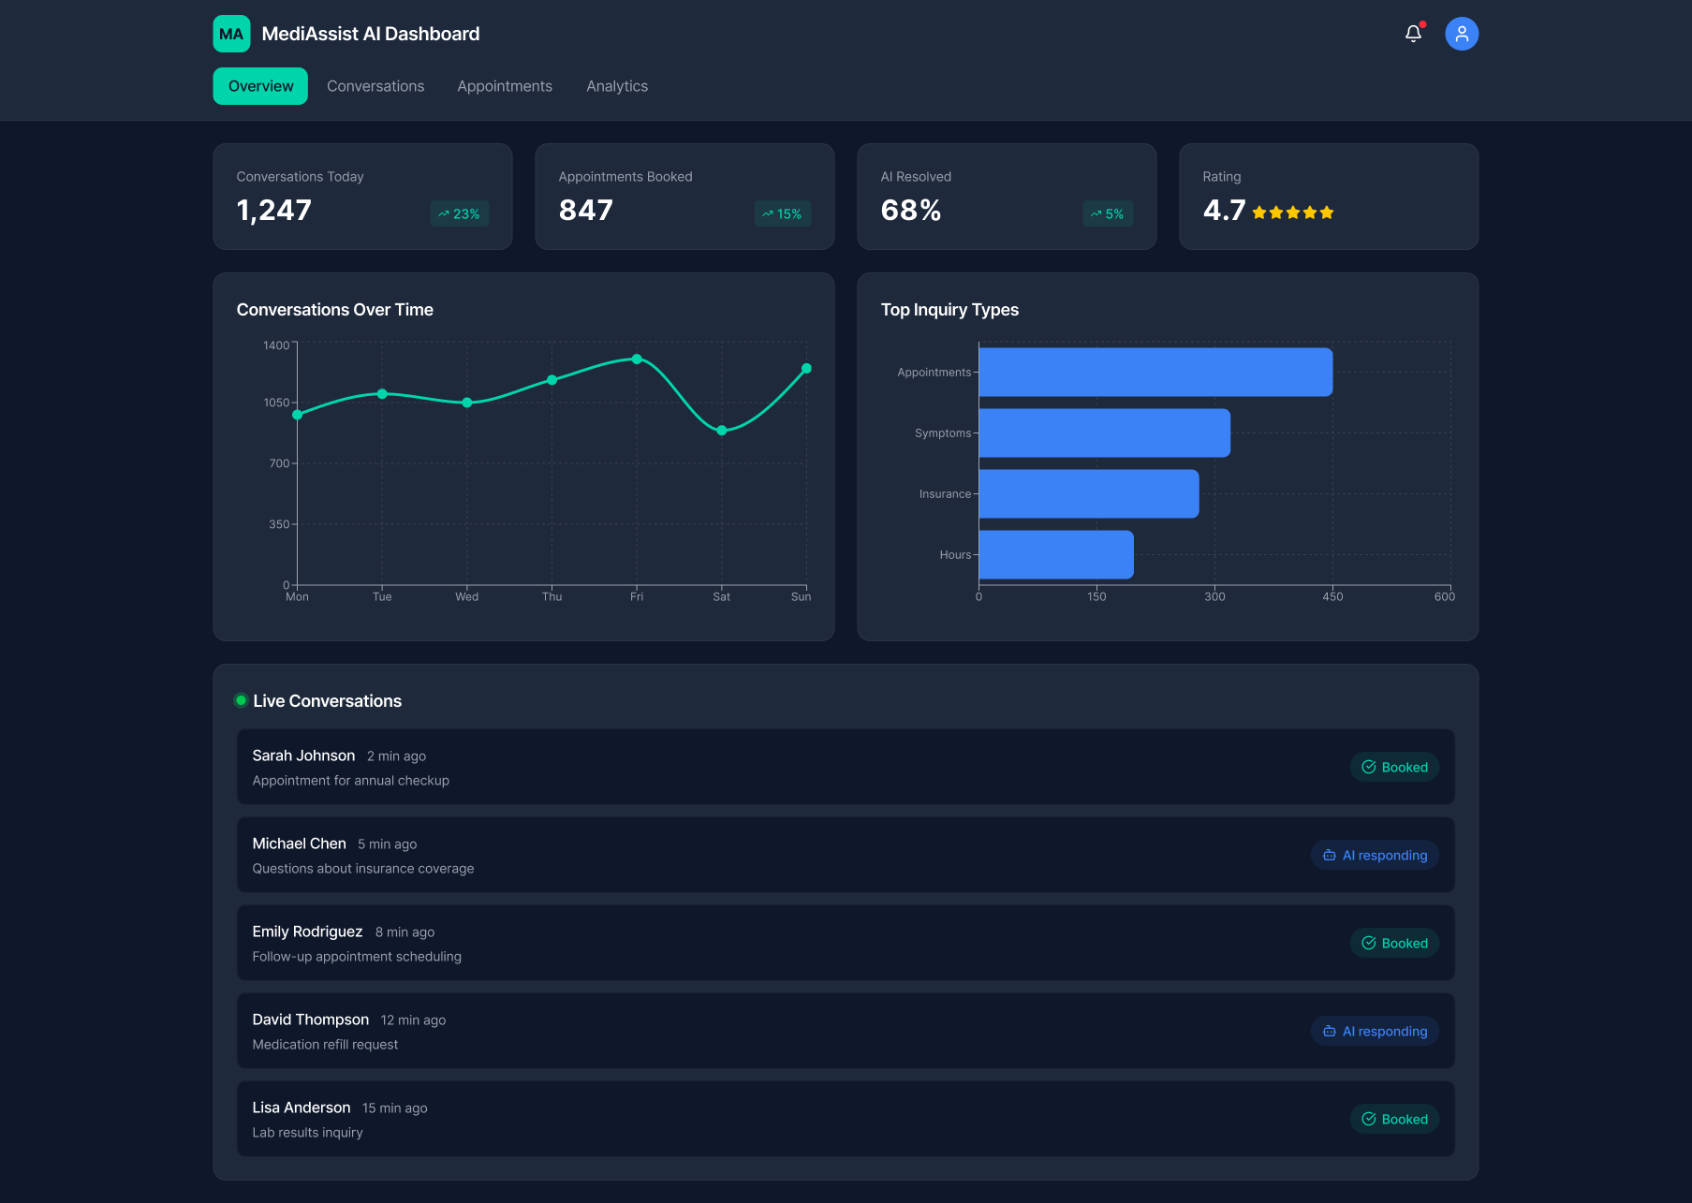Click the 15% trend-up indicator
Viewport: 1692px width, 1203px height.
point(782,213)
